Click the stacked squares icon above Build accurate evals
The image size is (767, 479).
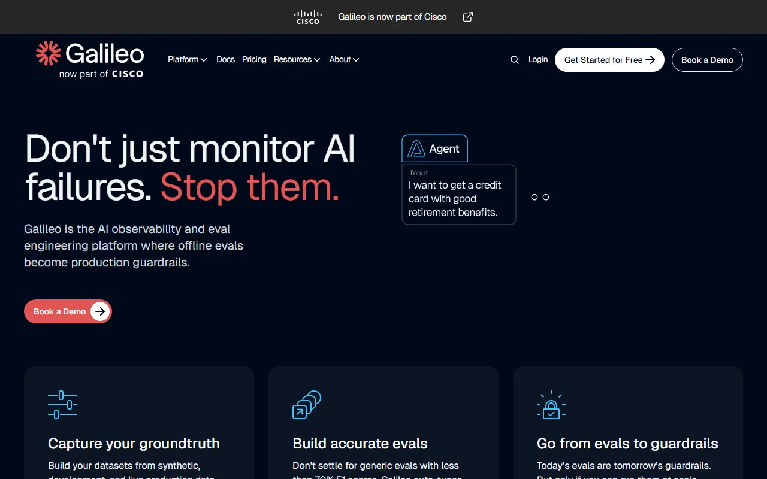click(x=307, y=405)
